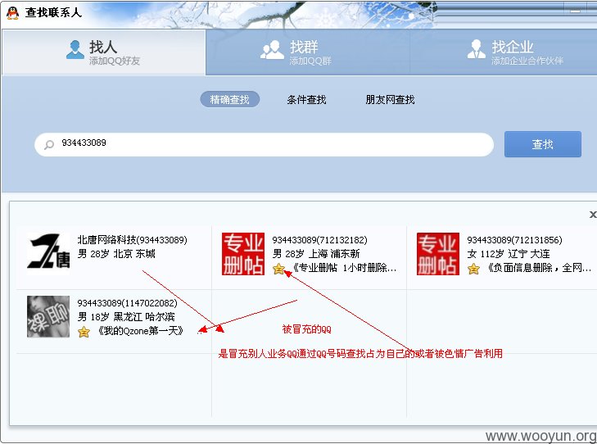Click text 男 18岁 黑龙江 哈尔滨
Viewport: 597px width, 444px height.
pos(126,316)
